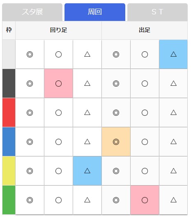
Task: Click the 出足 column header
Action: 145,30
